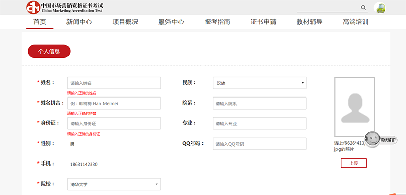Click the search magnifier icon
The image size is (406, 195).
point(363,8)
